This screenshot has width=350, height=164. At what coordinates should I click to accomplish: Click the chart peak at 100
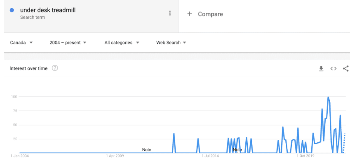click(328, 97)
